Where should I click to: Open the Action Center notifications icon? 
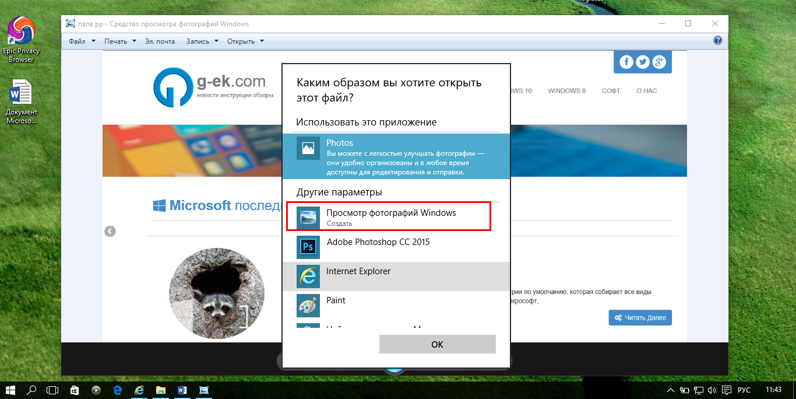tap(726, 390)
